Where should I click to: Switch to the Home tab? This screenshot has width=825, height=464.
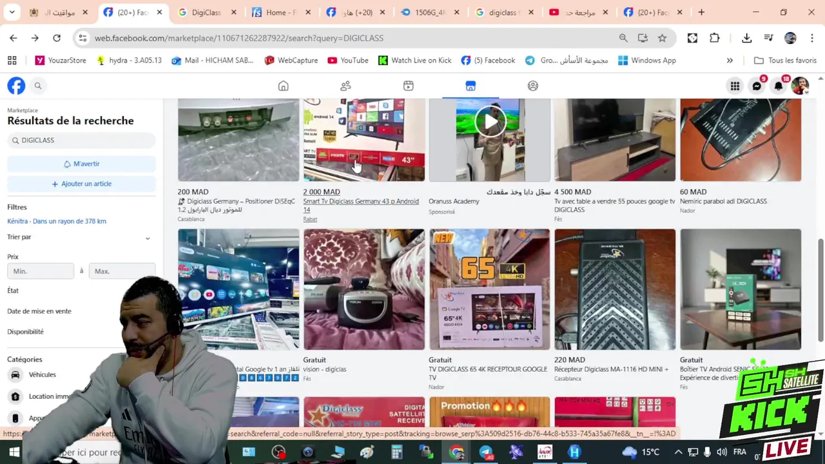pos(282,12)
